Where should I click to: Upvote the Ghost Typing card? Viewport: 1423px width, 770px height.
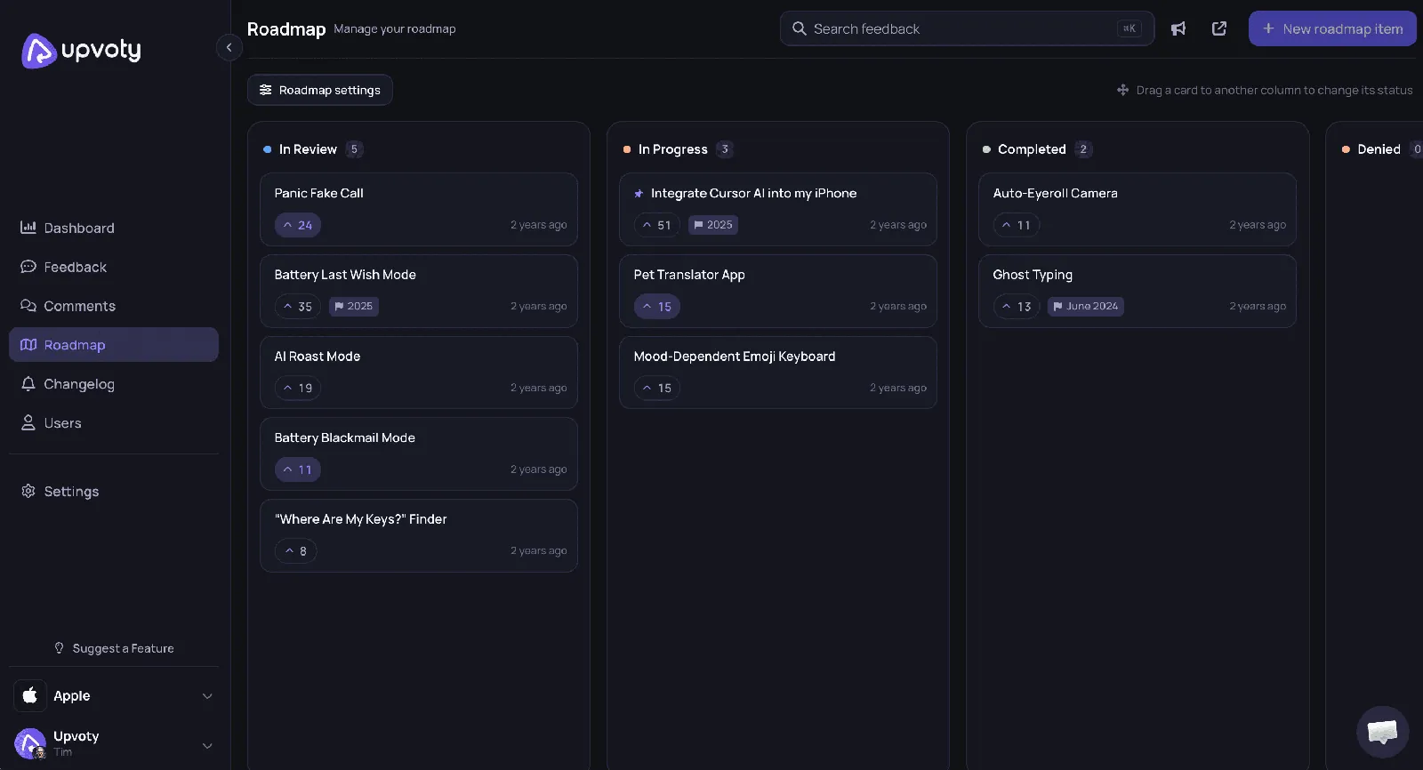click(x=1016, y=307)
